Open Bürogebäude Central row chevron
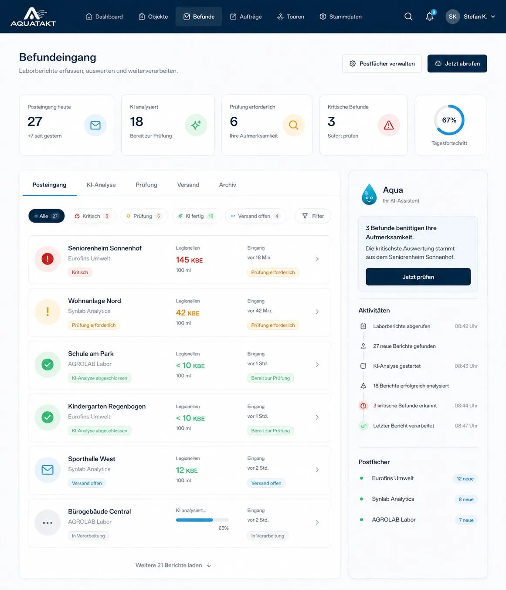Viewport: 506px width, 590px height. (x=317, y=522)
